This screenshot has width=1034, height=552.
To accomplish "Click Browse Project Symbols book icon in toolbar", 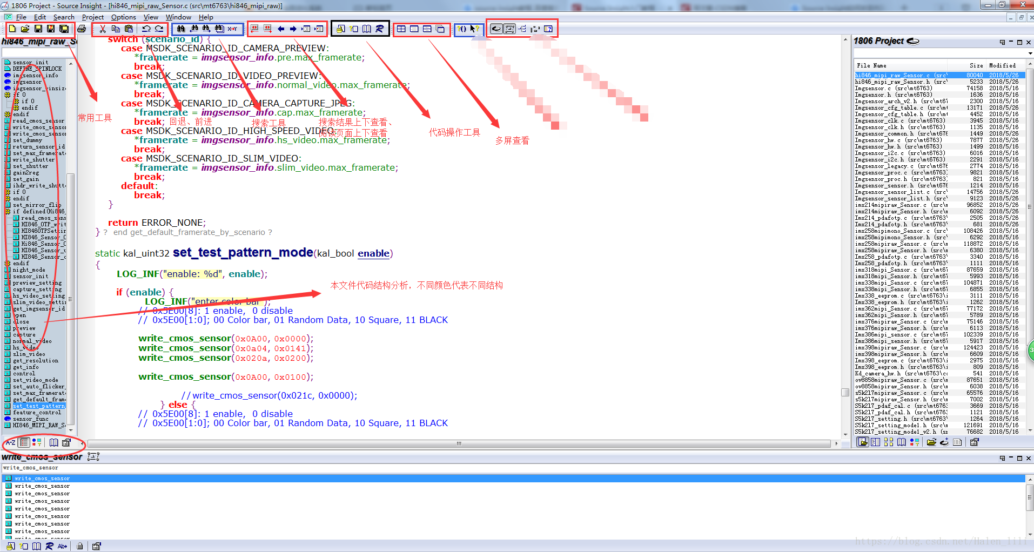I will tap(367, 29).
